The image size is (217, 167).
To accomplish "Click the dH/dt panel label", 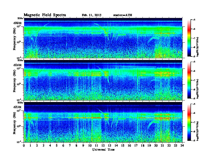I will (18, 23).
